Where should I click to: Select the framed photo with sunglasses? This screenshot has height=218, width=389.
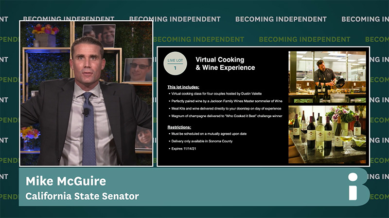138,70
